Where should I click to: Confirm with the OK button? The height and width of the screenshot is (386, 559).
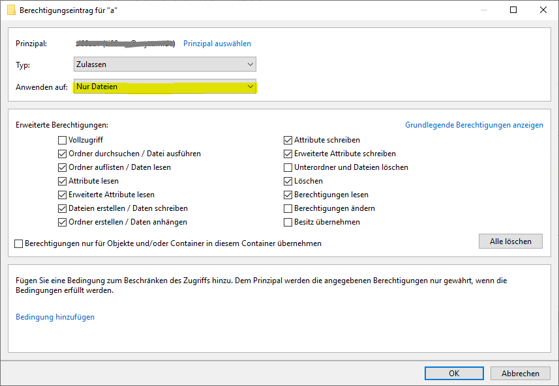(x=453, y=373)
